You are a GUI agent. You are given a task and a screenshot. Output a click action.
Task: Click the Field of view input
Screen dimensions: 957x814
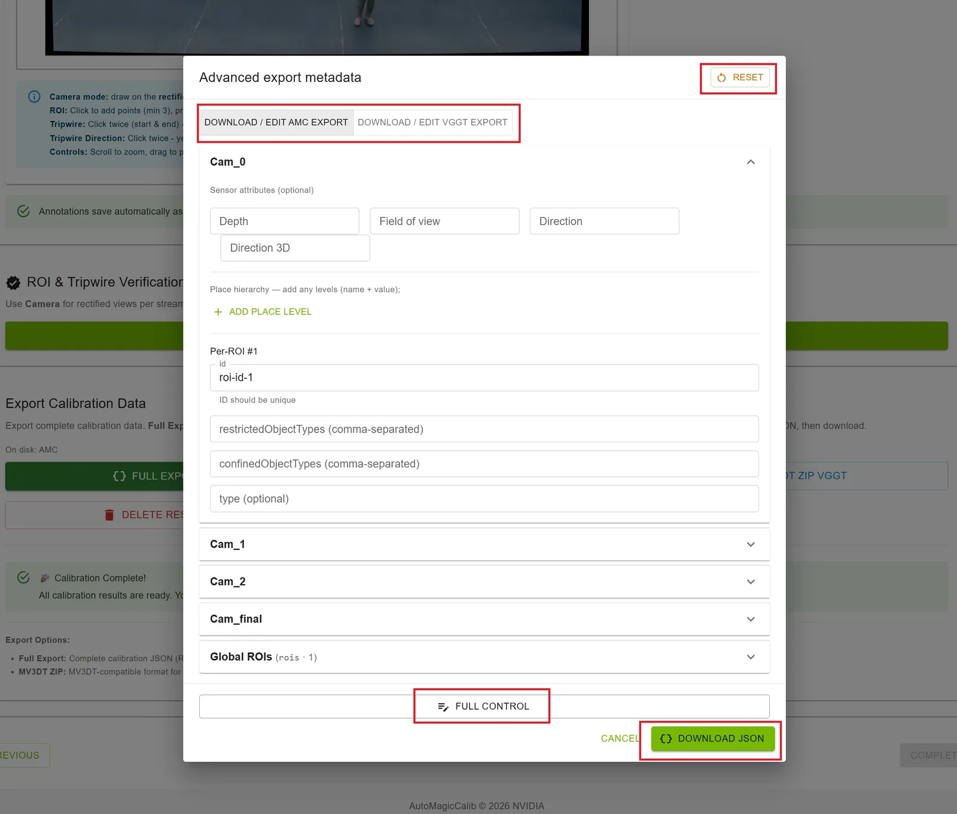444,221
